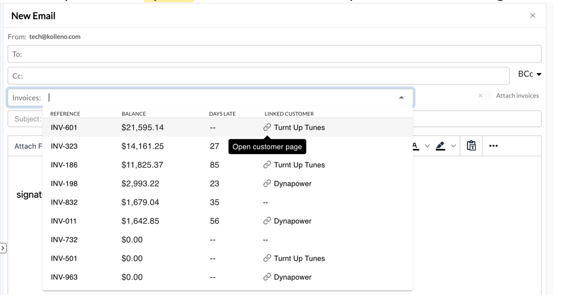
Task: Click the Subject field
Action: (275, 119)
